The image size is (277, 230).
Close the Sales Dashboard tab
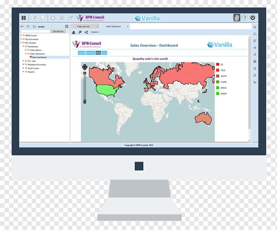point(128,27)
